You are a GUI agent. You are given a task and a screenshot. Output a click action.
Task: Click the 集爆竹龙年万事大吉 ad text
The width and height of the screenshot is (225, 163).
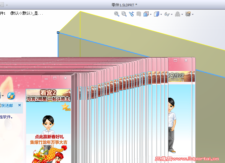[x=49, y=142]
